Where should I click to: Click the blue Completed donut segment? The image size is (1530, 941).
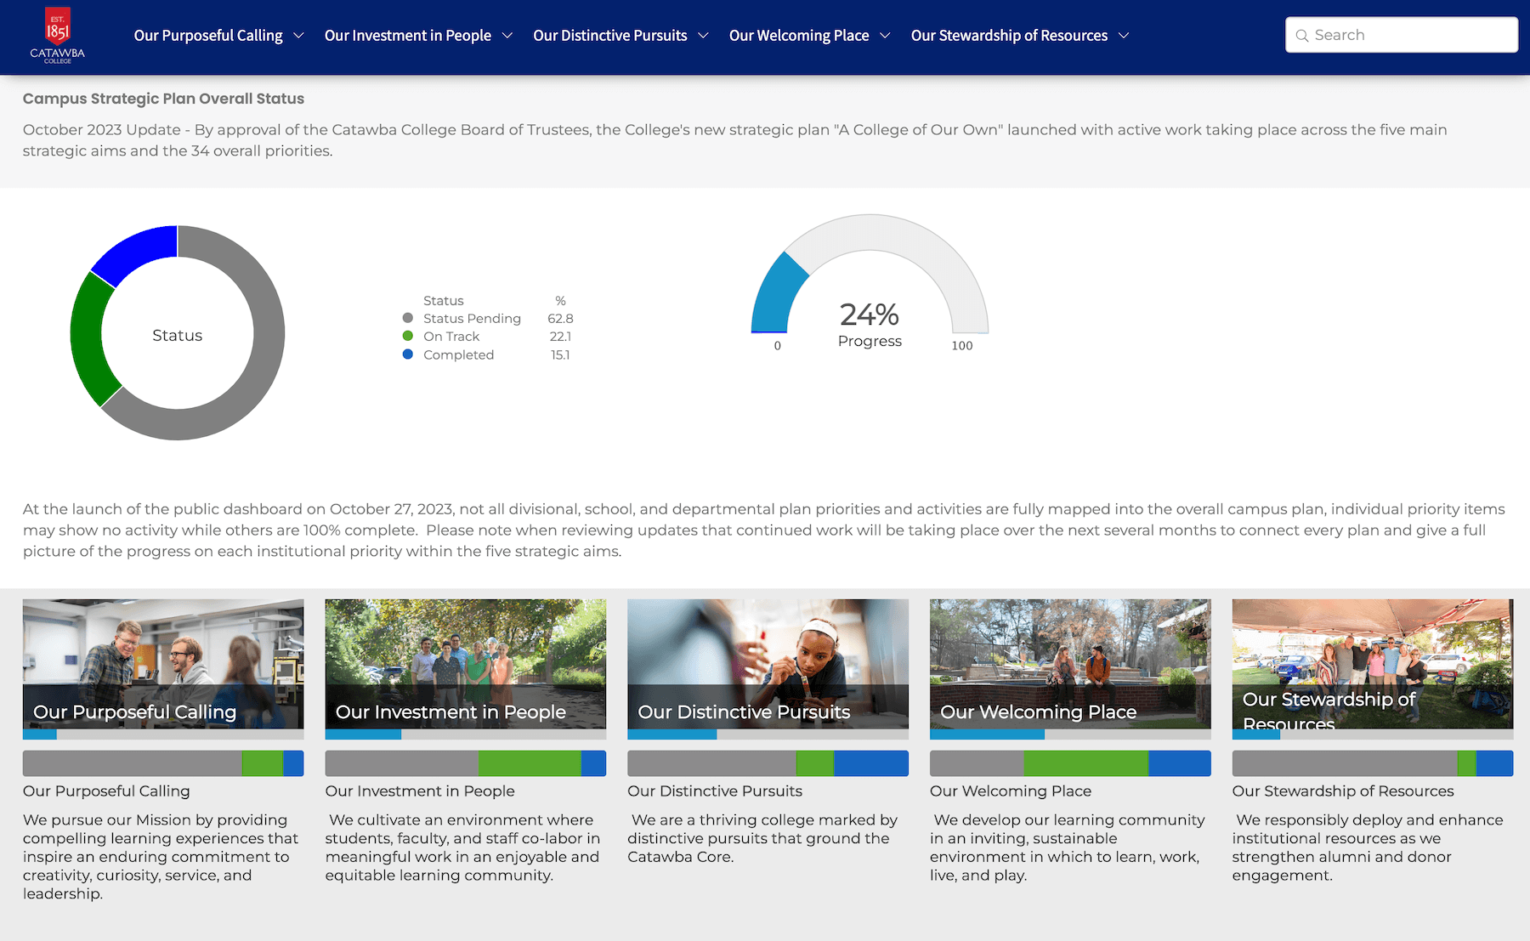click(138, 252)
